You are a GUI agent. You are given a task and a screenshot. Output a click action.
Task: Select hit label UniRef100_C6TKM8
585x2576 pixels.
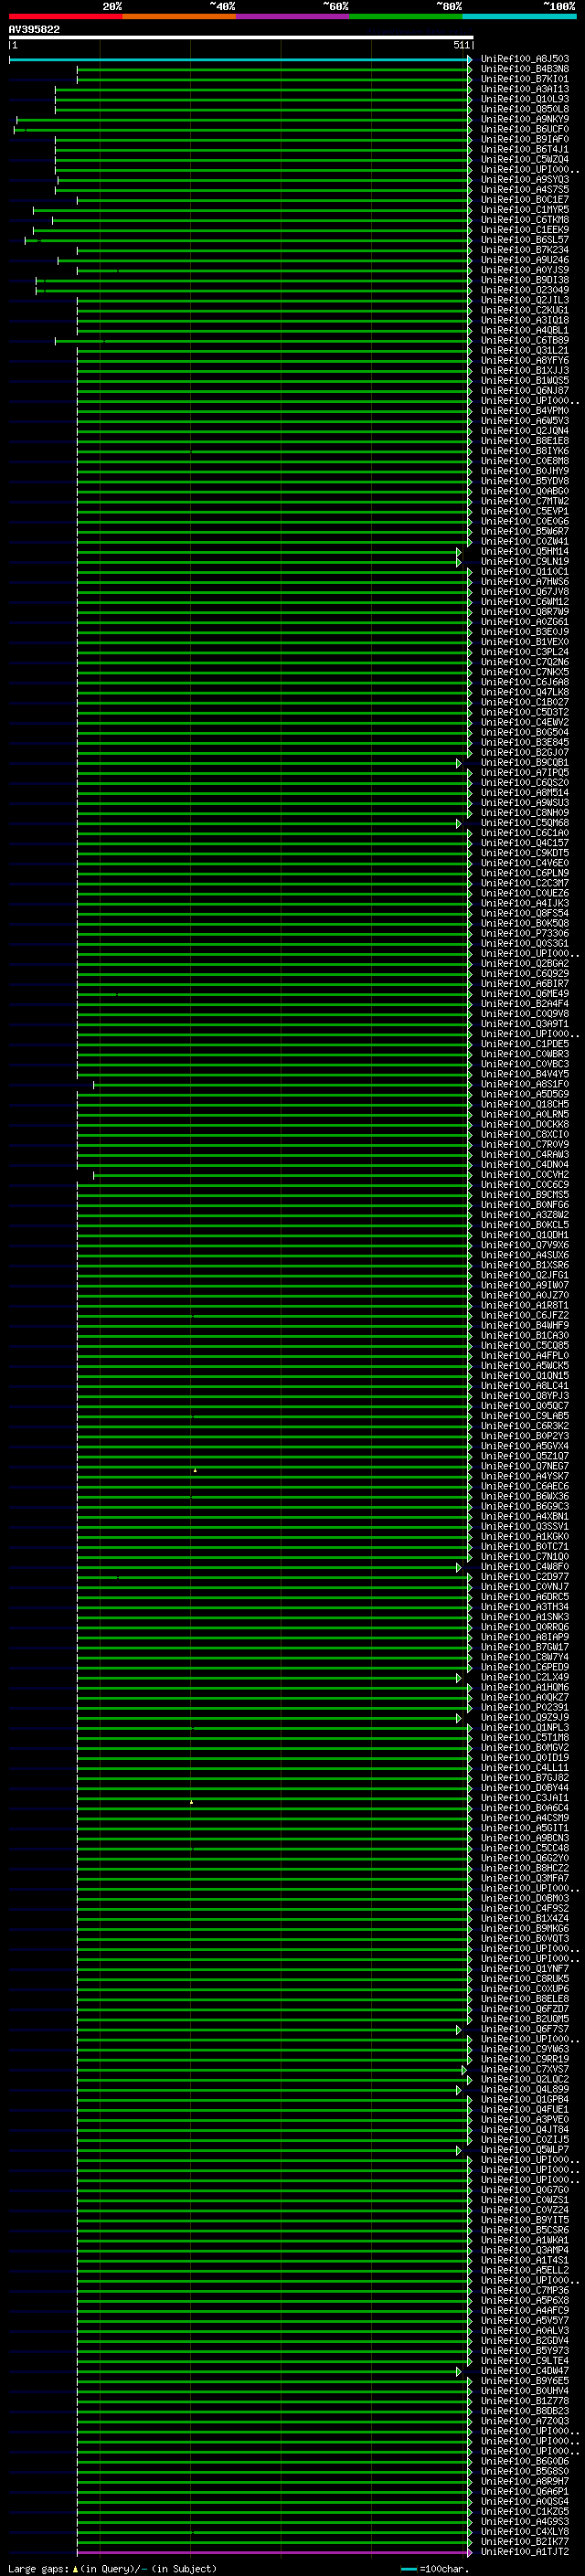[525, 220]
